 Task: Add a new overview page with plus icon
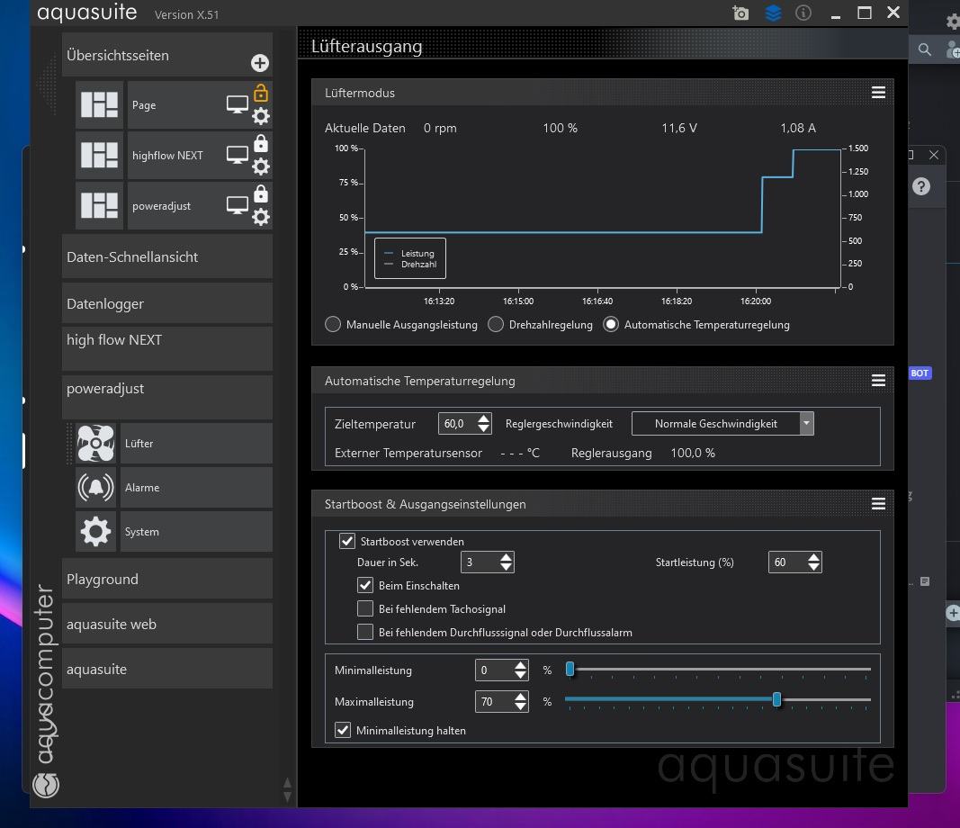tap(260, 62)
